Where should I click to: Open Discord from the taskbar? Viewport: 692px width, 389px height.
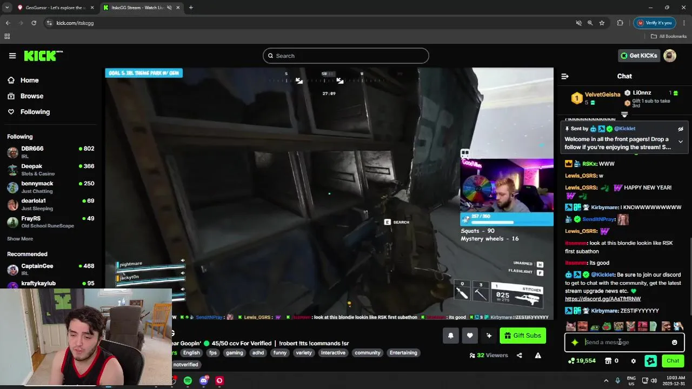point(204,381)
